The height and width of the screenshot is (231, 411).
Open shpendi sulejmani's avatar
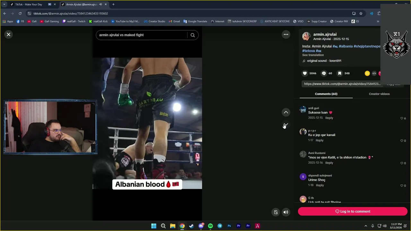[x=303, y=177]
